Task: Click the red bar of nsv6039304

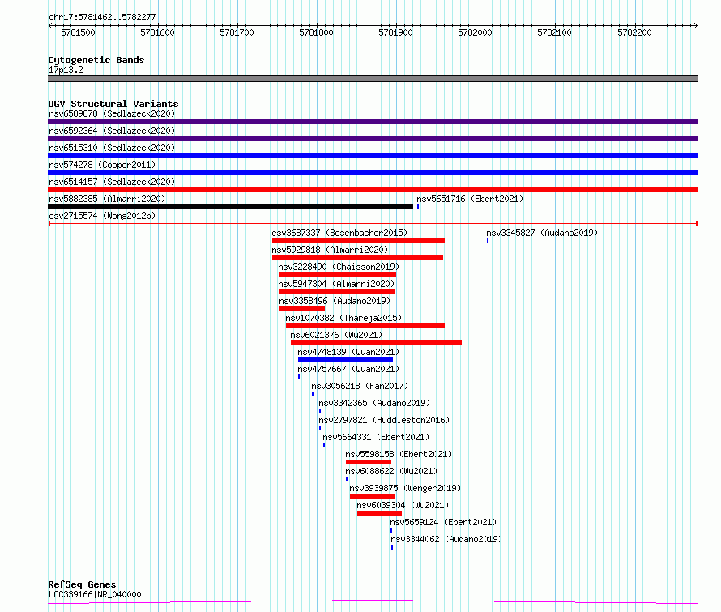Action: (379, 513)
